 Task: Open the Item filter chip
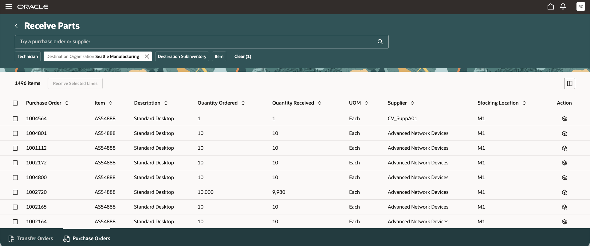tap(219, 56)
